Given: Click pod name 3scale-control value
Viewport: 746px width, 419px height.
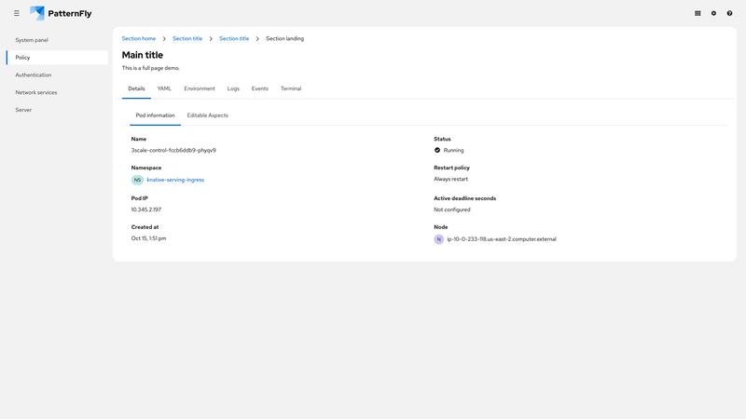Looking at the screenshot, I should click(x=173, y=150).
